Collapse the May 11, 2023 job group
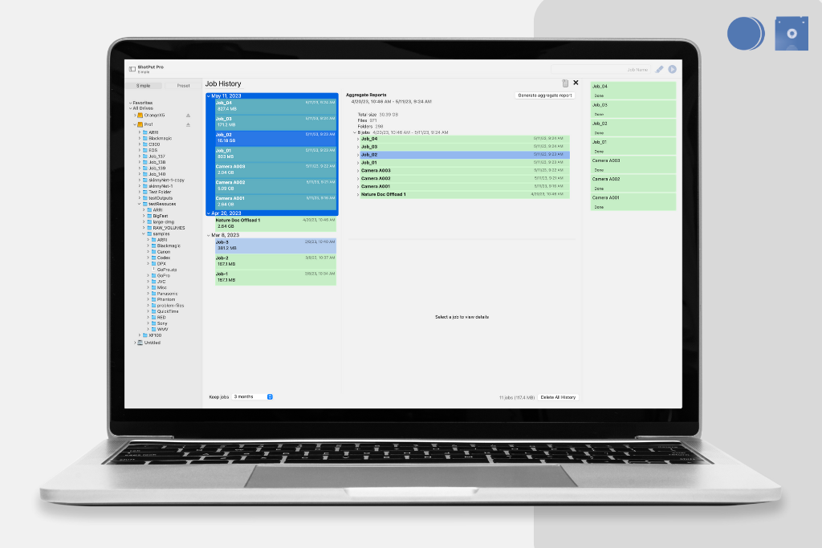 point(208,96)
